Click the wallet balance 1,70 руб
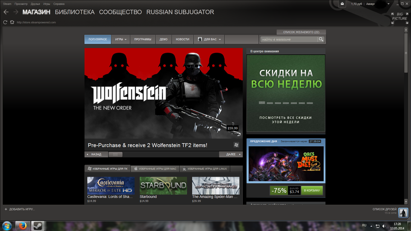The image size is (411, 231). (357, 4)
